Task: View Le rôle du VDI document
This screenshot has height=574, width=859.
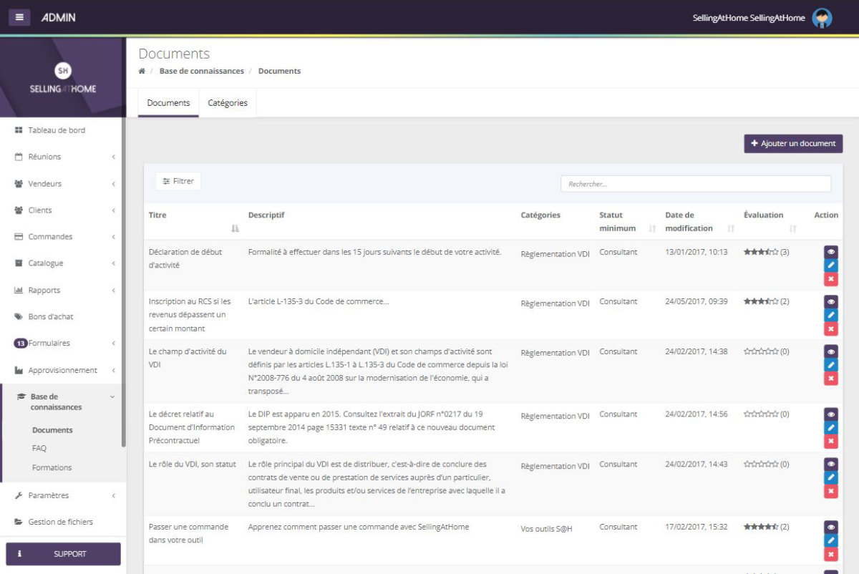Action: (x=831, y=464)
